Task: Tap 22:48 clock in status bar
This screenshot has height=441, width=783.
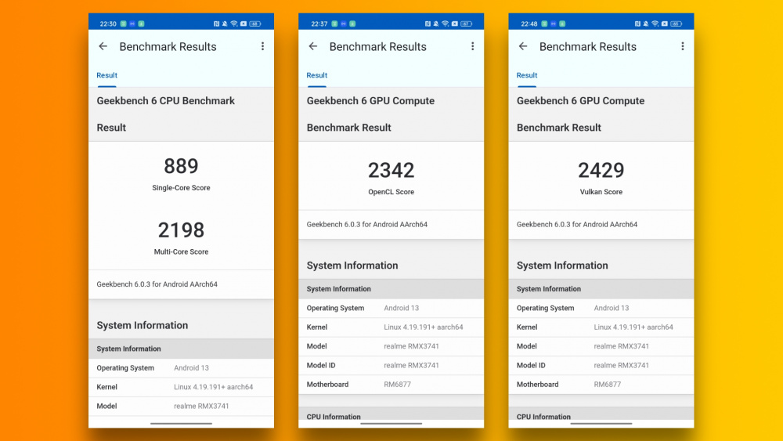Action: [529, 23]
